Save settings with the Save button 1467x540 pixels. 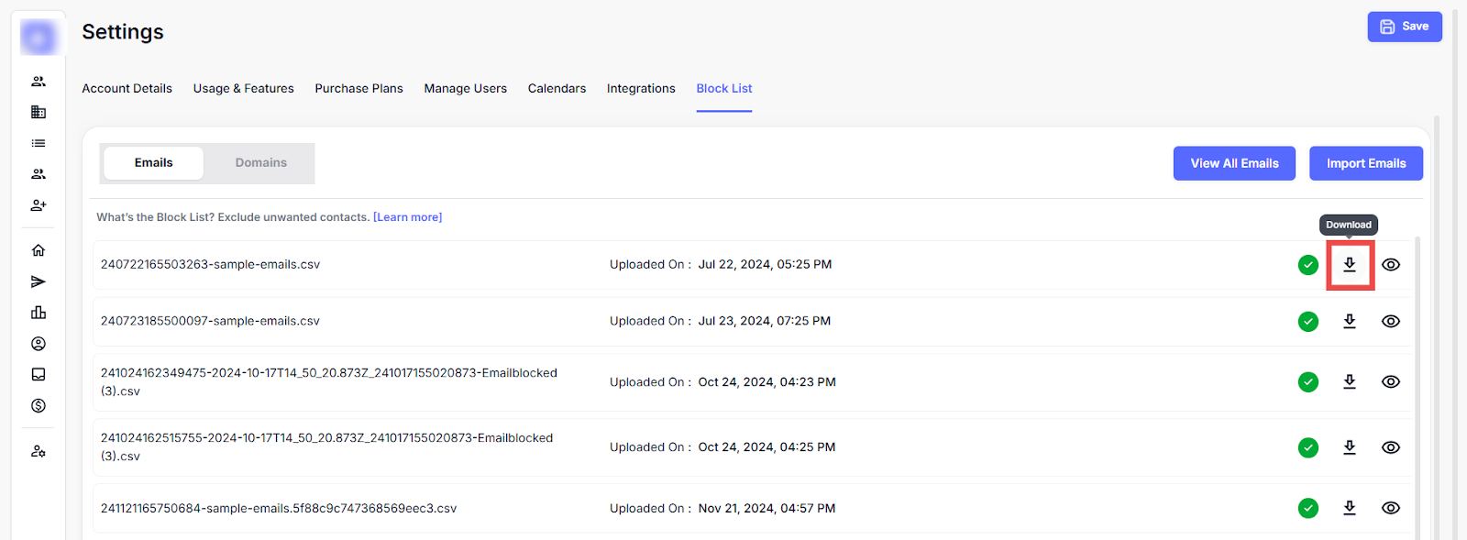pos(1404,27)
